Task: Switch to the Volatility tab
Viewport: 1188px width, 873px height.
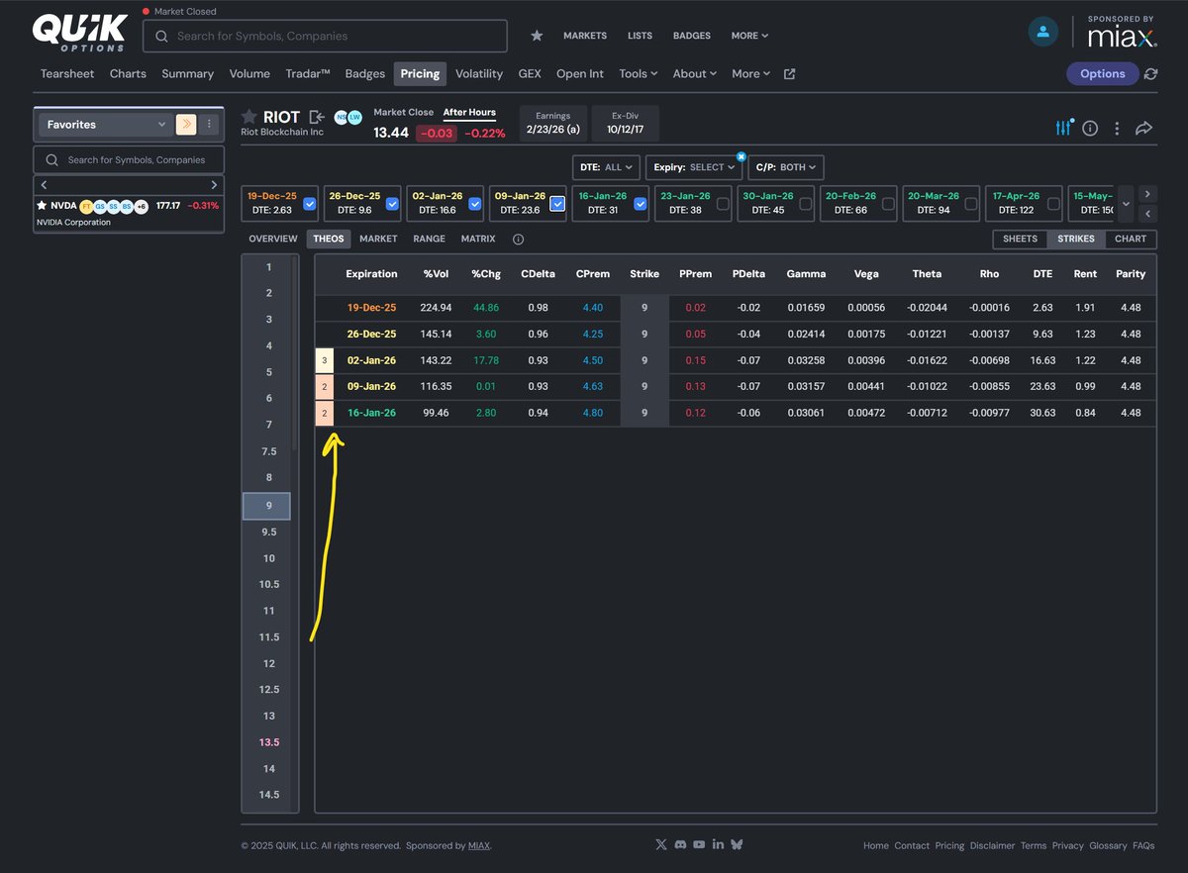Action: point(479,74)
